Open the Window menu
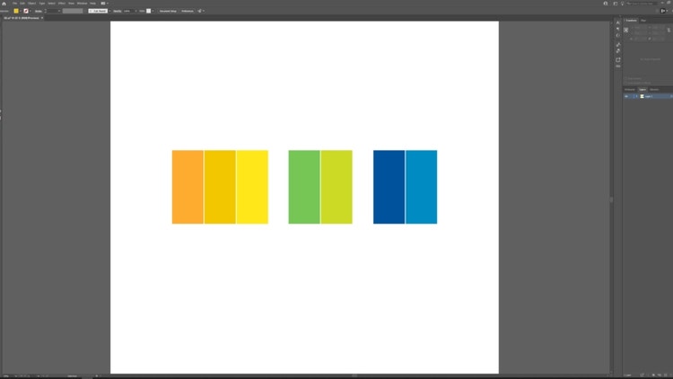The height and width of the screenshot is (379, 673). pyautogui.click(x=82, y=4)
